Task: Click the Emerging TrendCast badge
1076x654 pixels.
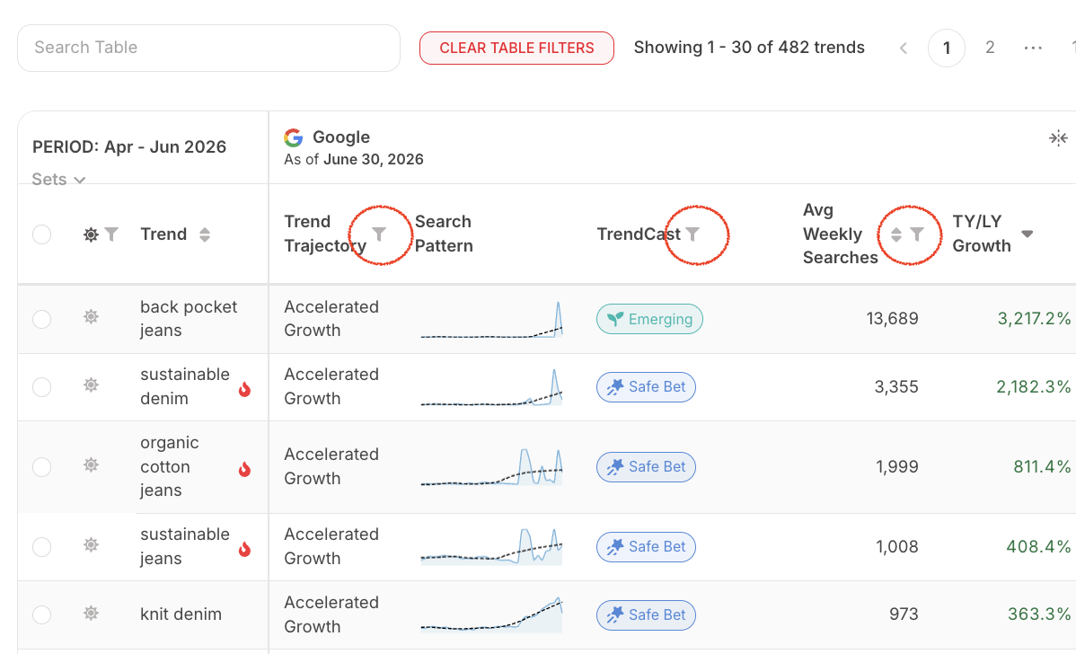Action: (649, 319)
